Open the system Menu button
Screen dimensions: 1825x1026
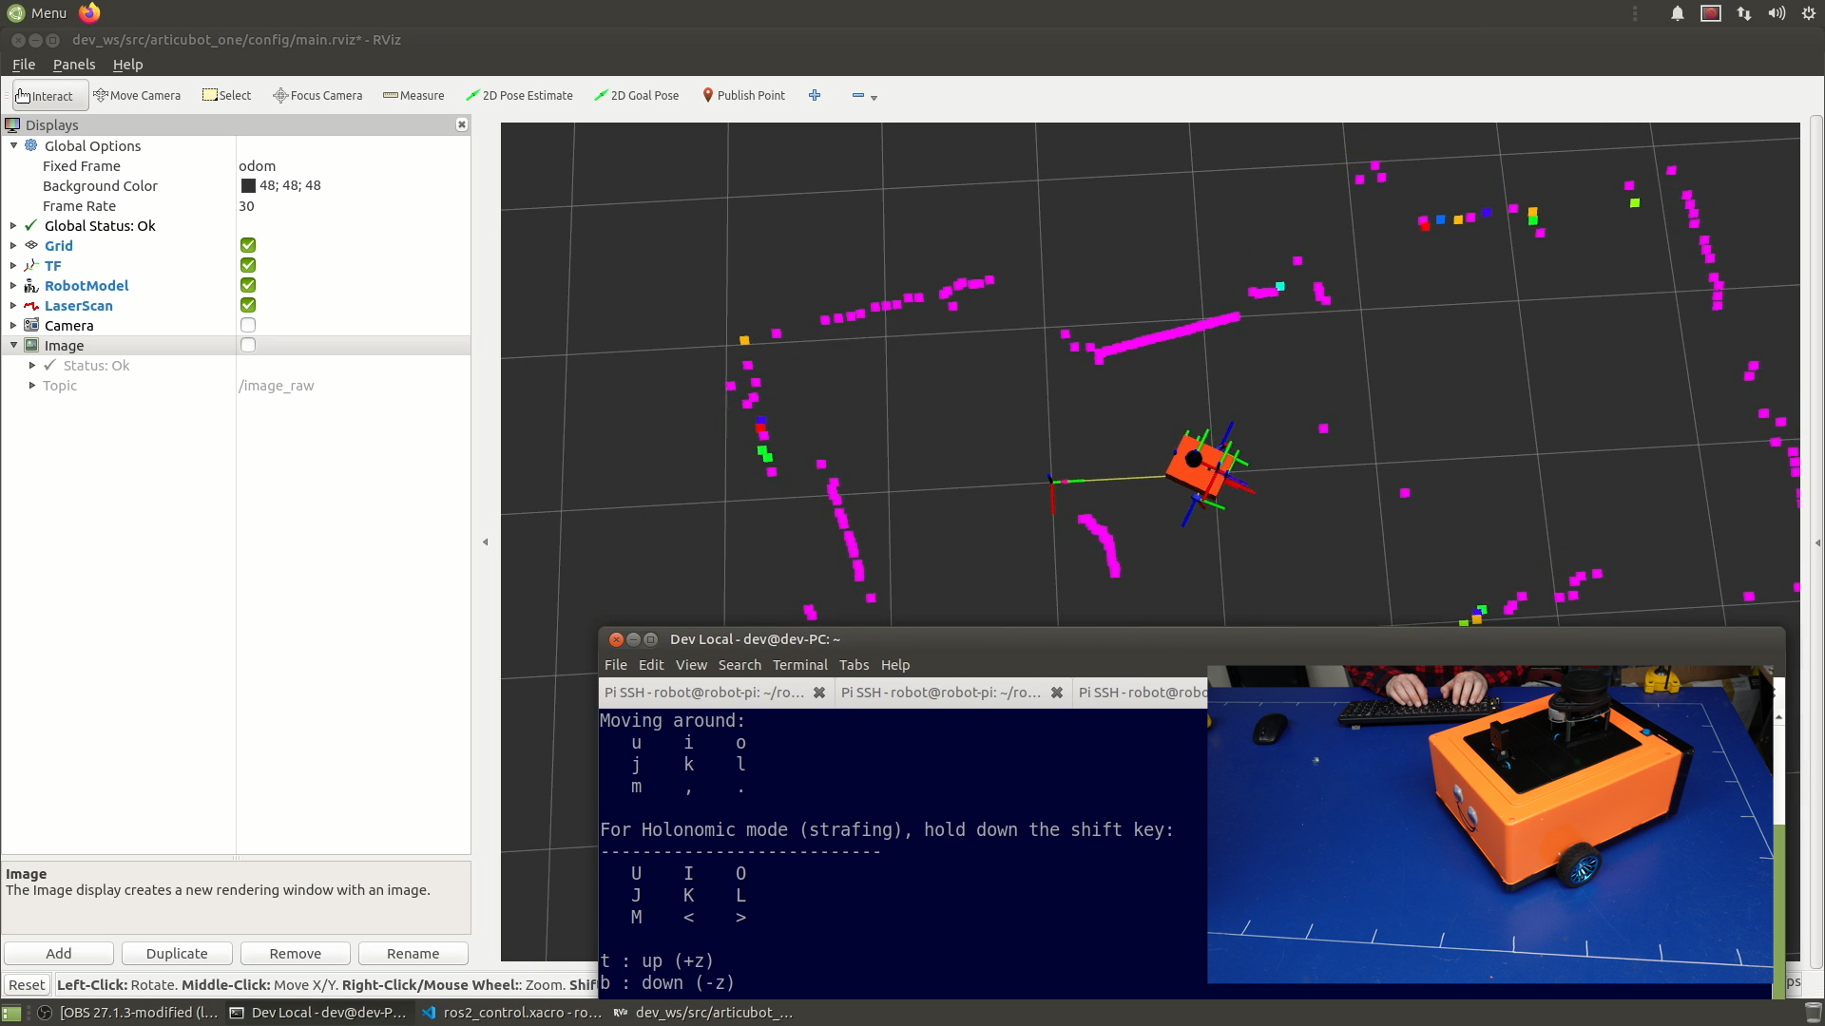pyautogui.click(x=38, y=12)
